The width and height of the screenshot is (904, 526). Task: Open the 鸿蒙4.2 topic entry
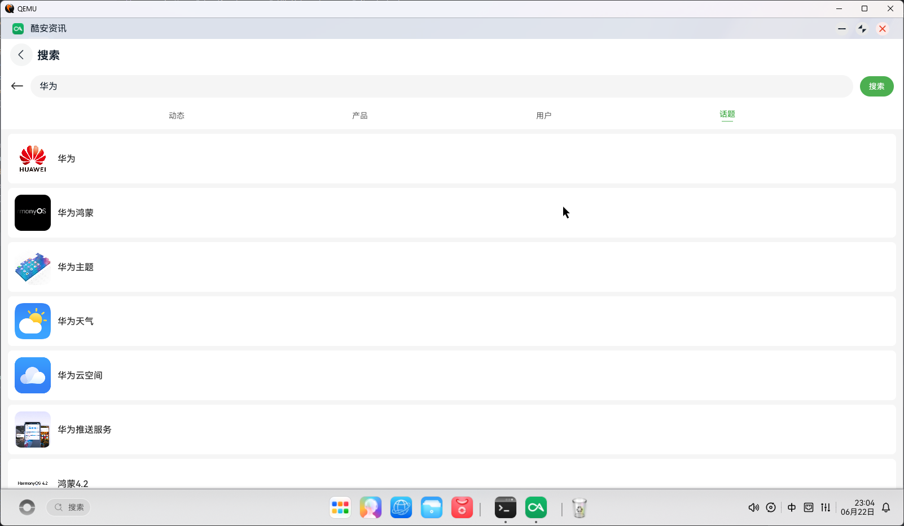(x=452, y=475)
